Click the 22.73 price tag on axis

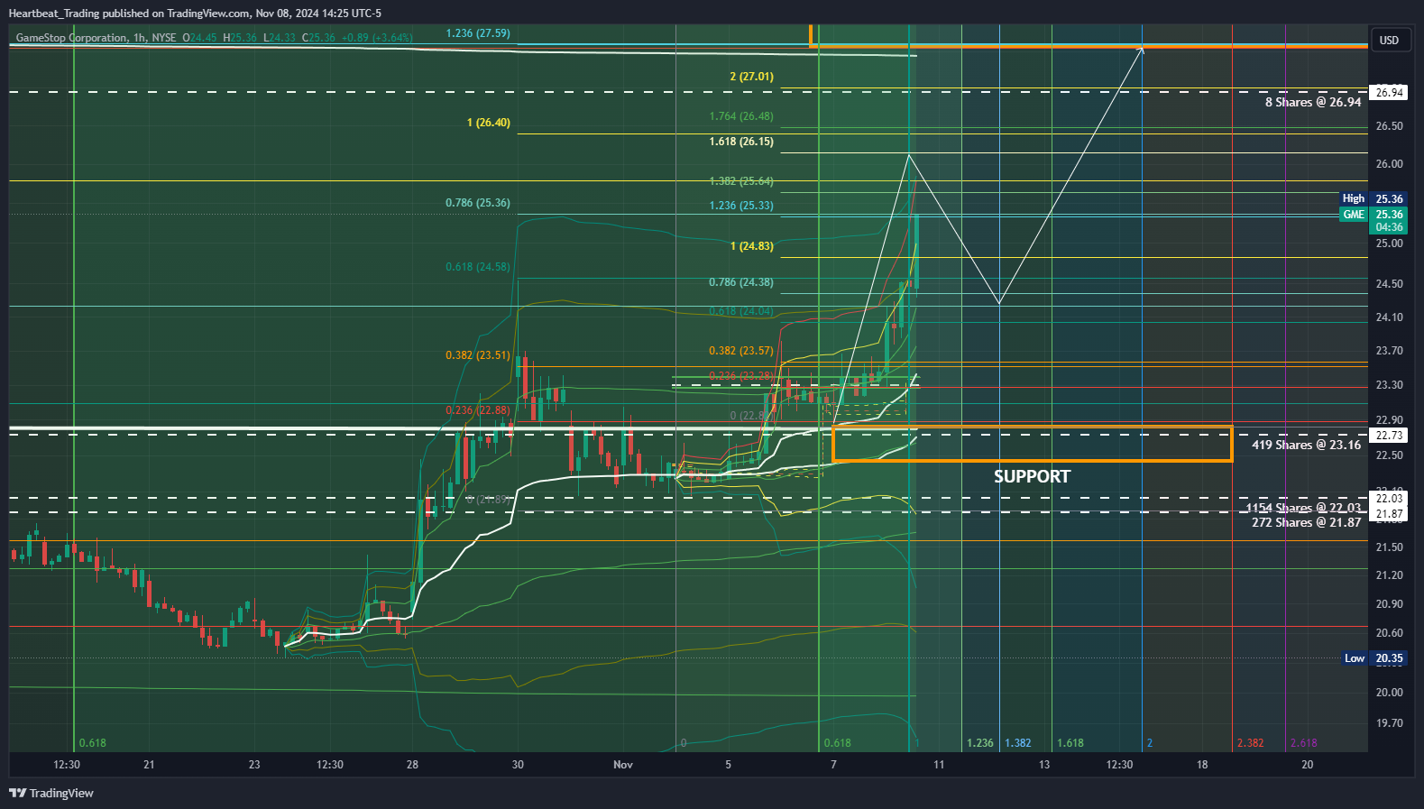(x=1389, y=435)
